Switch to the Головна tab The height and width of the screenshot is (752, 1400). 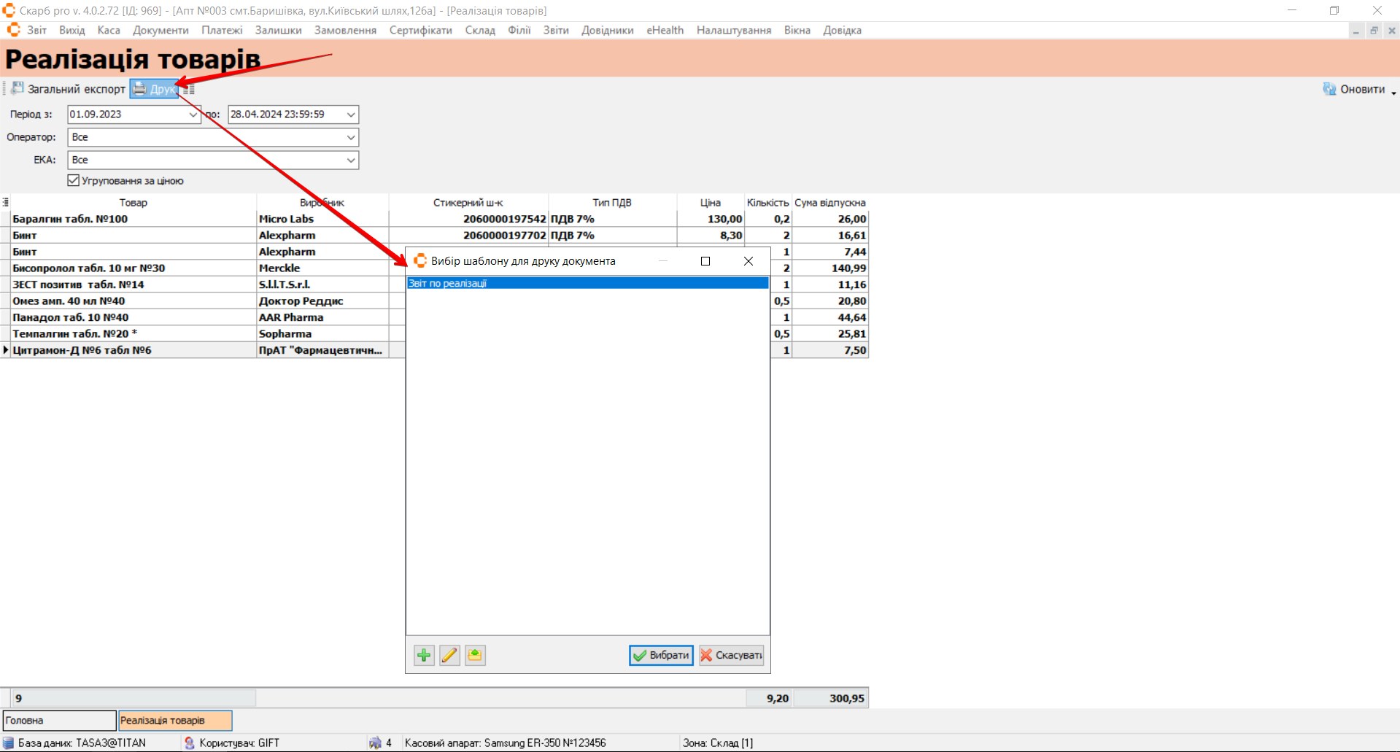58,720
